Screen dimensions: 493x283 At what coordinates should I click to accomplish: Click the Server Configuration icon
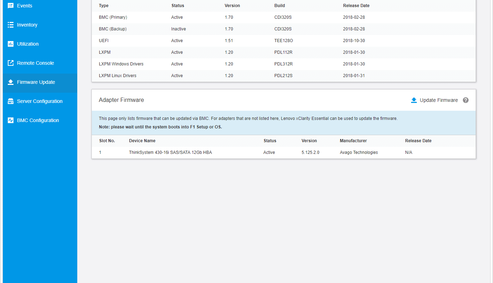click(x=11, y=101)
